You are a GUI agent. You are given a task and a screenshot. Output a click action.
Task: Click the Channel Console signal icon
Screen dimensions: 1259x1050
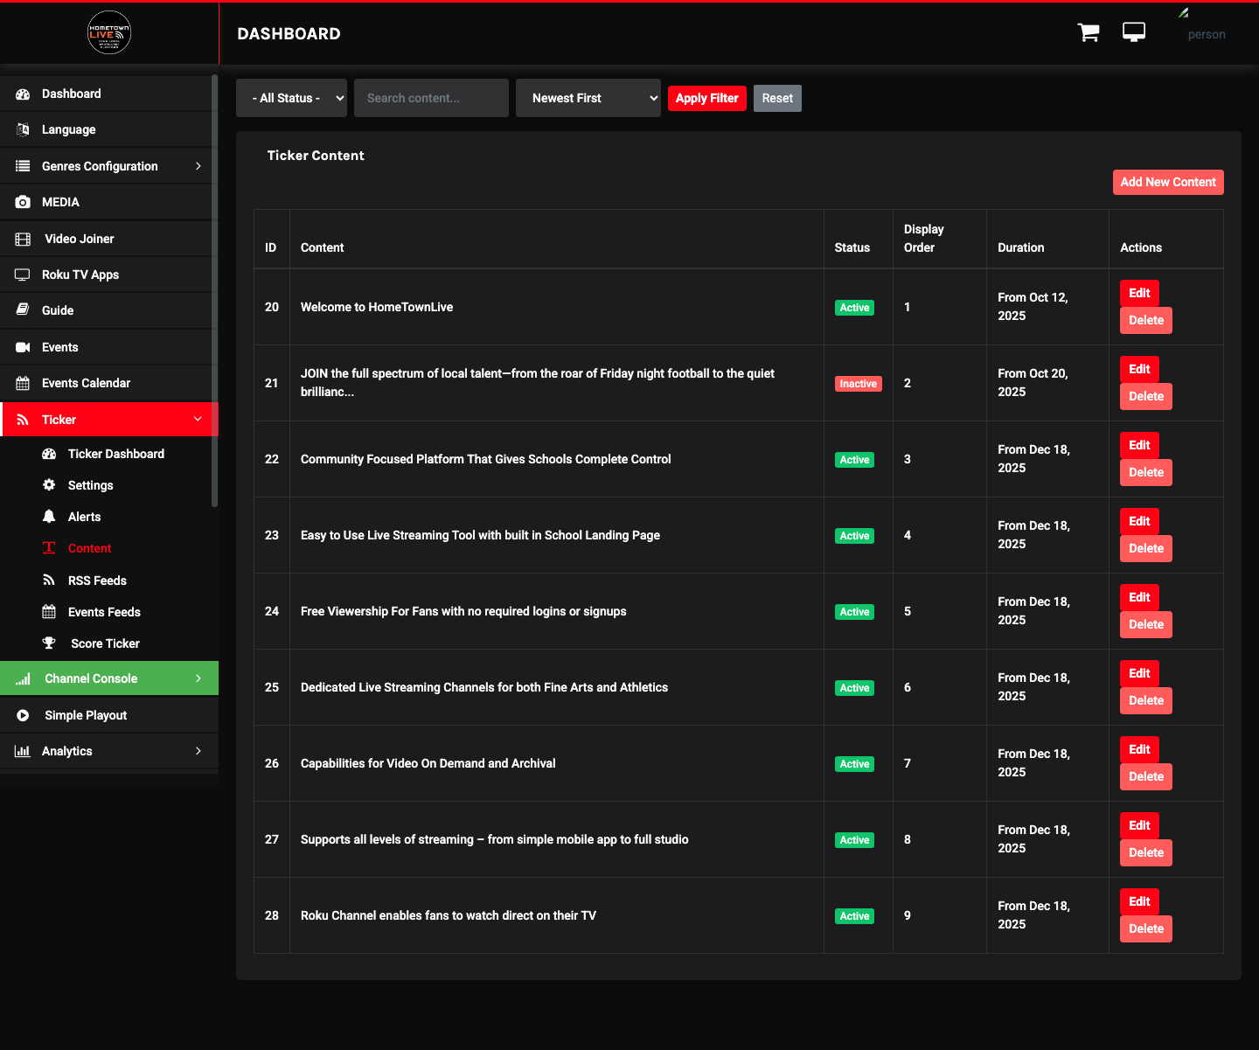(x=23, y=678)
